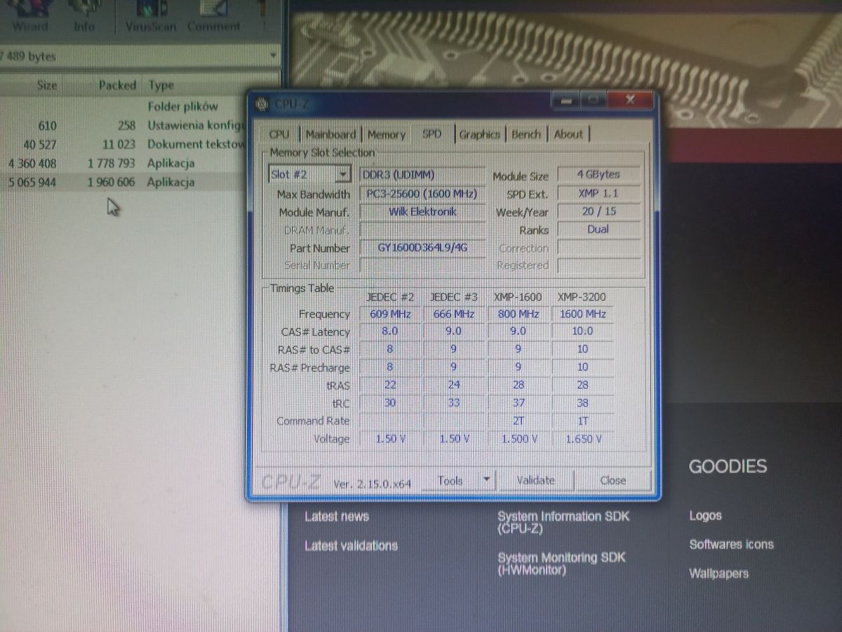Click the 20 / 15 Week/Year field

tap(599, 211)
